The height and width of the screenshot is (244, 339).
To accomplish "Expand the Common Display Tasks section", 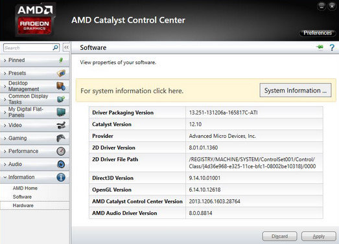I will coord(34,99).
